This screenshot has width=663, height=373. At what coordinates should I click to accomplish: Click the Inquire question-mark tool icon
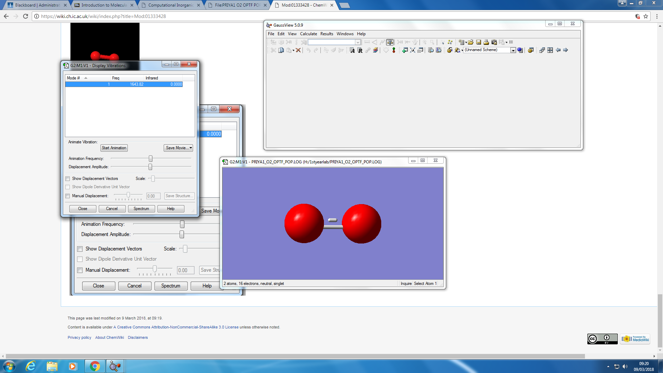pyautogui.click(x=390, y=42)
